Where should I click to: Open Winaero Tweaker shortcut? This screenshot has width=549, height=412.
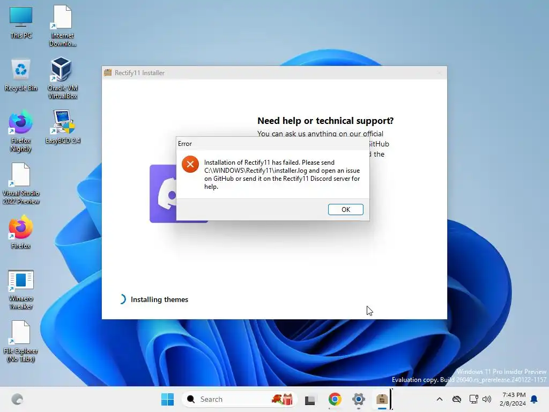point(21,289)
